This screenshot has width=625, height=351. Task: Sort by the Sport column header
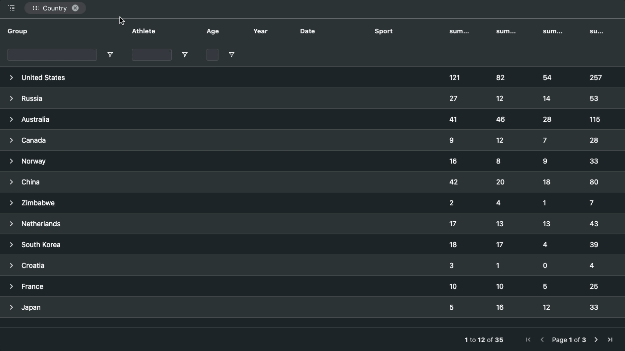tap(384, 31)
